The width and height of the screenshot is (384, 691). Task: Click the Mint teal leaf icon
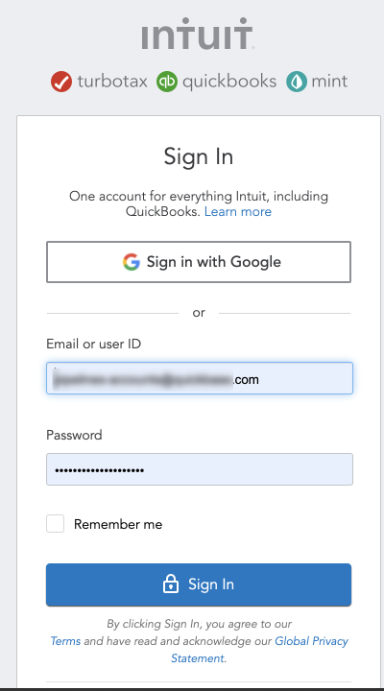pyautogui.click(x=297, y=82)
